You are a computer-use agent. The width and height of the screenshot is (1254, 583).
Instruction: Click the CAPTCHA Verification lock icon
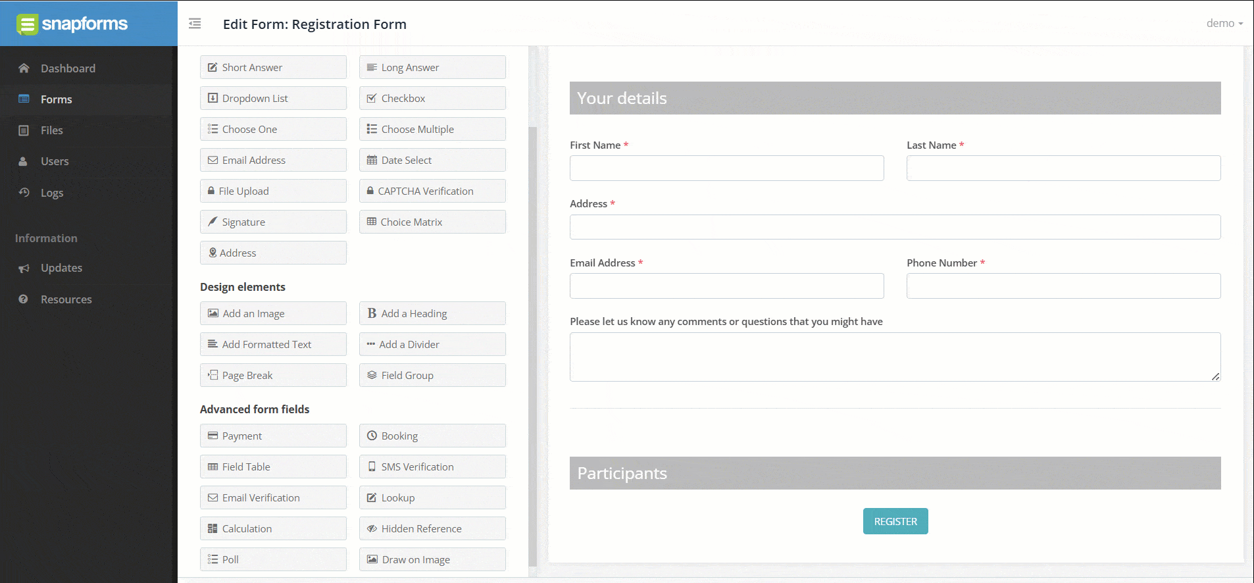(x=370, y=191)
